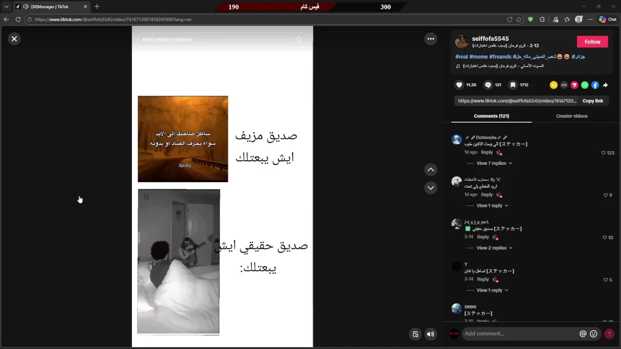Click the embed code icon
Image resolution: width=621 pixels, height=349 pixels.
564,85
